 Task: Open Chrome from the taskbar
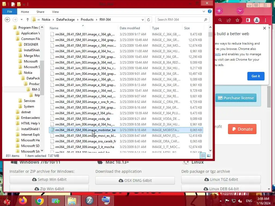pyautogui.click(x=39, y=201)
